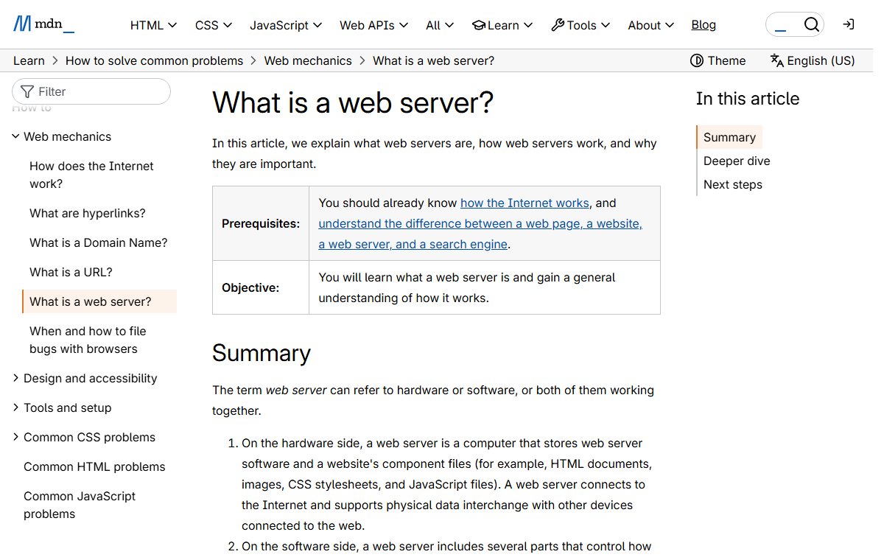This screenshot has height=560, width=884.
Task: Click the sign-in arrow icon
Action: 849,24
